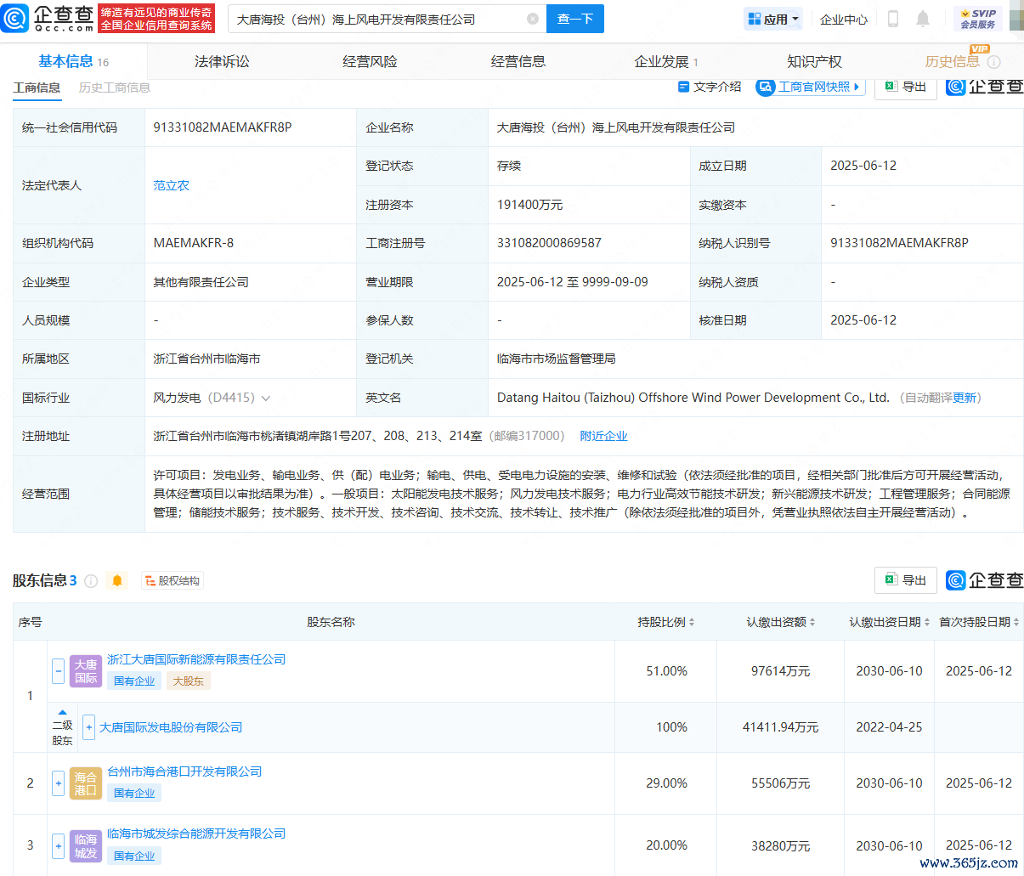This screenshot has height=876, width=1024.
Task: Switch to 知识产权 tab
Action: point(814,61)
